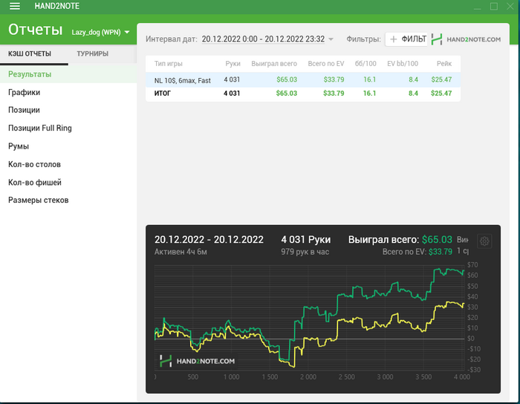The image size is (520, 404).
Task: Open the Кол-во фишей report
Action: 35,182
